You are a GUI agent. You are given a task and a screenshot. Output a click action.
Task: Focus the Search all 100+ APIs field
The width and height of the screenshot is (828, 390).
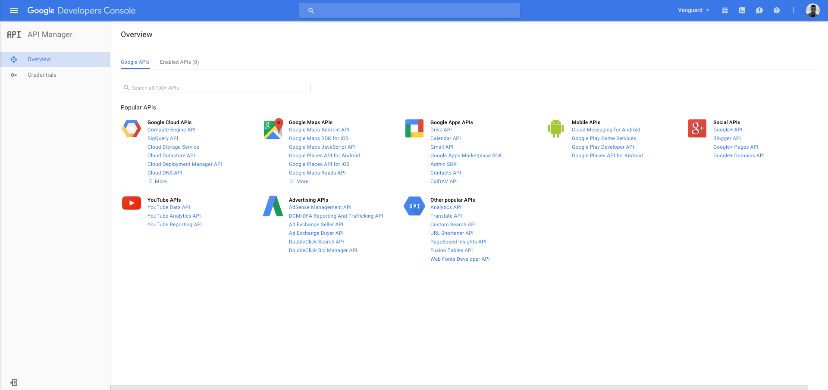(x=216, y=88)
